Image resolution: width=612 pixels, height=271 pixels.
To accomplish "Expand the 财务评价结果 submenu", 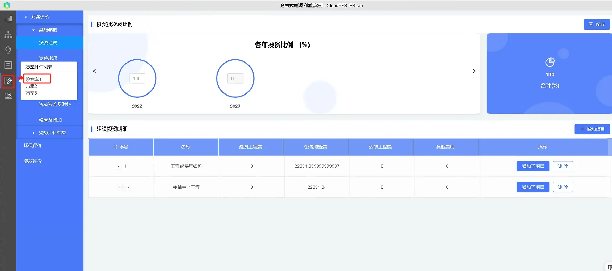I will (34, 133).
